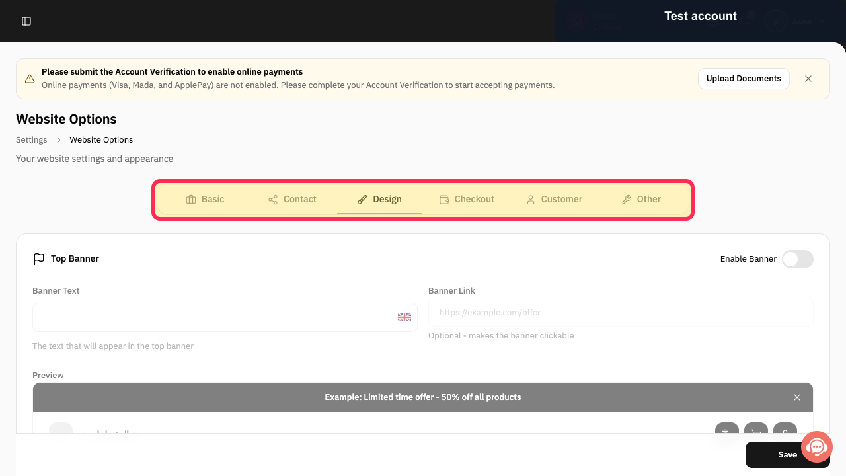
Task: Select the Customer tab
Action: pyautogui.click(x=554, y=199)
